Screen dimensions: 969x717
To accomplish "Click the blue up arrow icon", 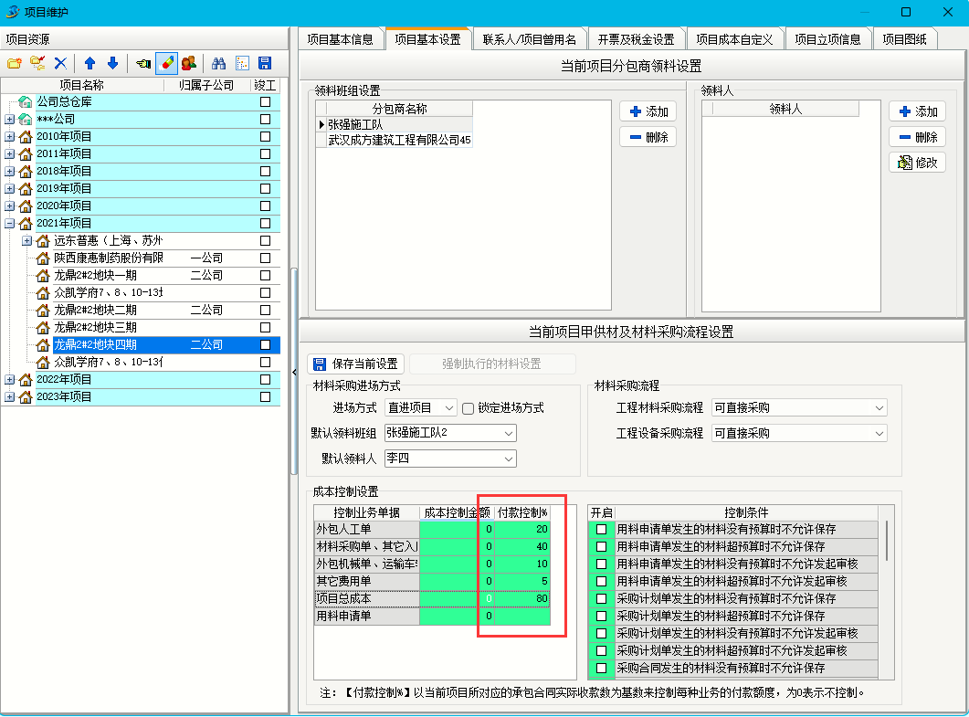I will (x=90, y=63).
